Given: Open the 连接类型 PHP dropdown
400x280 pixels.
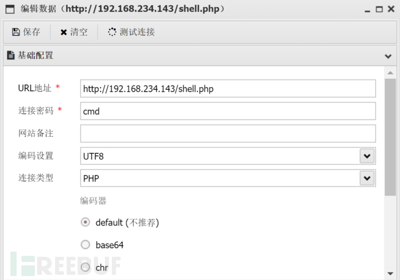Looking at the screenshot, I should coord(366,178).
